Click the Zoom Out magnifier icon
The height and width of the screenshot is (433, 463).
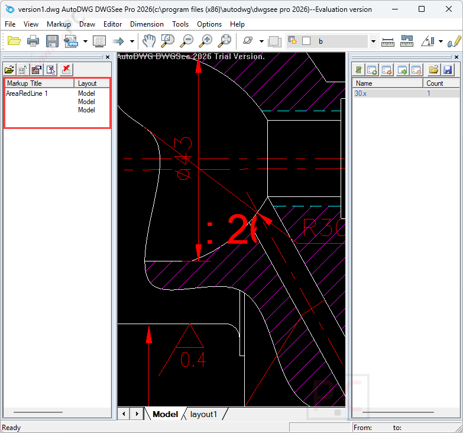pyautogui.click(x=187, y=41)
